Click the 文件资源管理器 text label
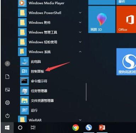136x133 pixels. coord(42,101)
